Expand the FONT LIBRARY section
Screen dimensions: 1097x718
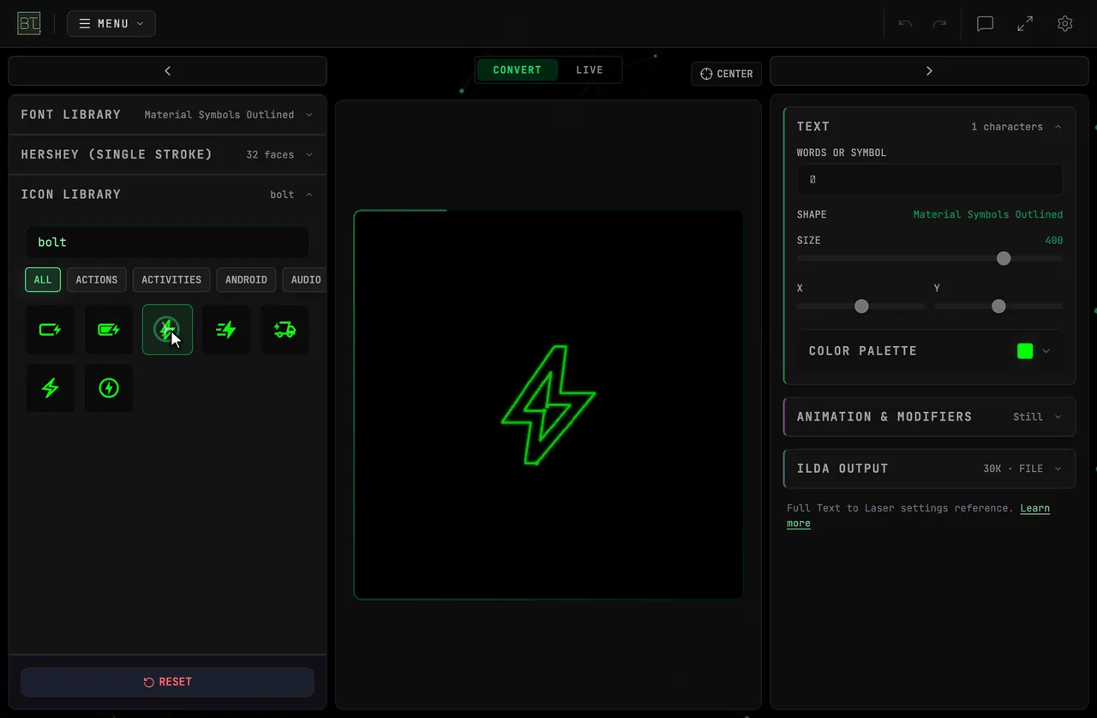[x=167, y=115]
